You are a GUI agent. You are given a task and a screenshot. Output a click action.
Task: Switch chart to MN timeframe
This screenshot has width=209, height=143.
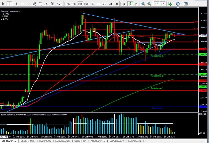coord(116,4)
